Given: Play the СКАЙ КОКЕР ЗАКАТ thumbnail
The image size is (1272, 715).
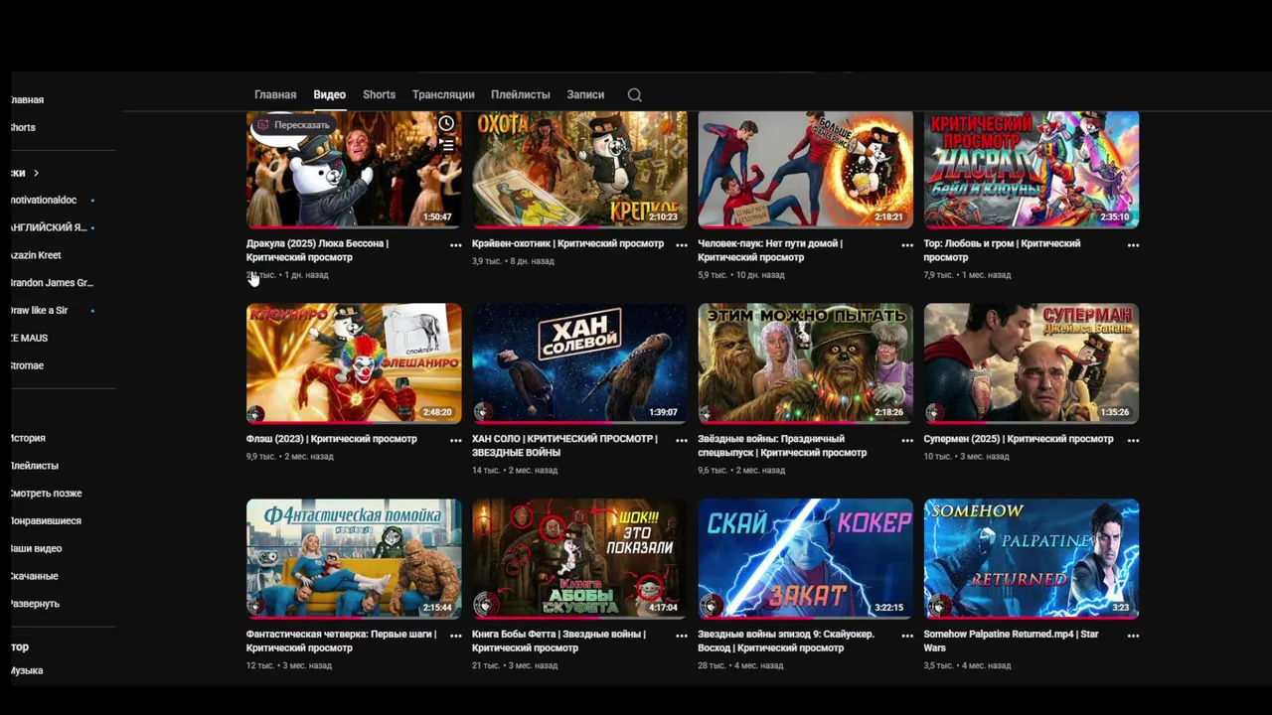Looking at the screenshot, I should pyautogui.click(x=805, y=559).
